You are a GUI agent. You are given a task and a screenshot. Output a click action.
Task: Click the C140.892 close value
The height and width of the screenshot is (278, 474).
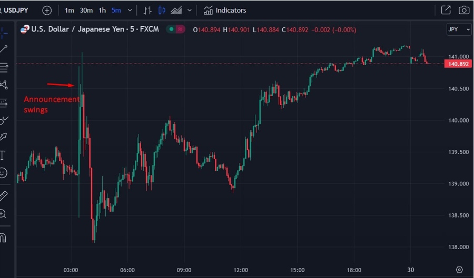(295, 30)
